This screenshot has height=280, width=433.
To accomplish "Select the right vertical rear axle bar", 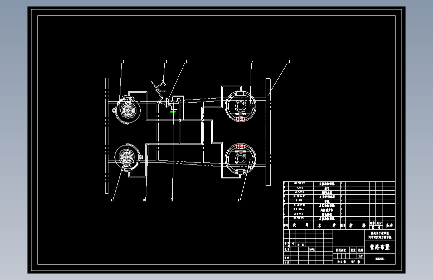I will click(x=268, y=132).
